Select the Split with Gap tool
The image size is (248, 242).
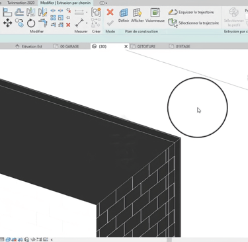click(x=60, y=11)
